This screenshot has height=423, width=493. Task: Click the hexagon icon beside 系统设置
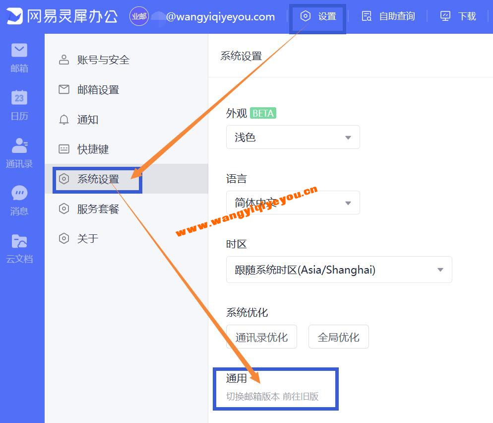coord(64,179)
